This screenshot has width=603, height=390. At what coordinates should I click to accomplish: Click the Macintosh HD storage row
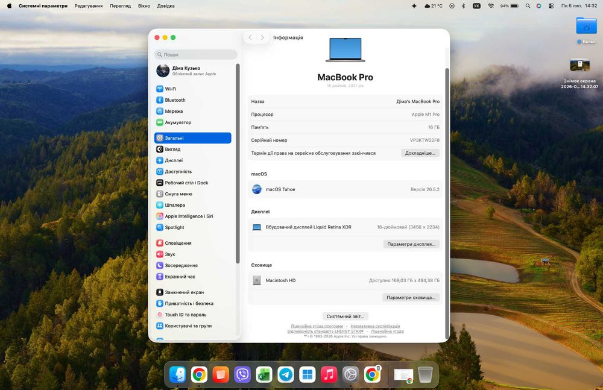point(345,280)
